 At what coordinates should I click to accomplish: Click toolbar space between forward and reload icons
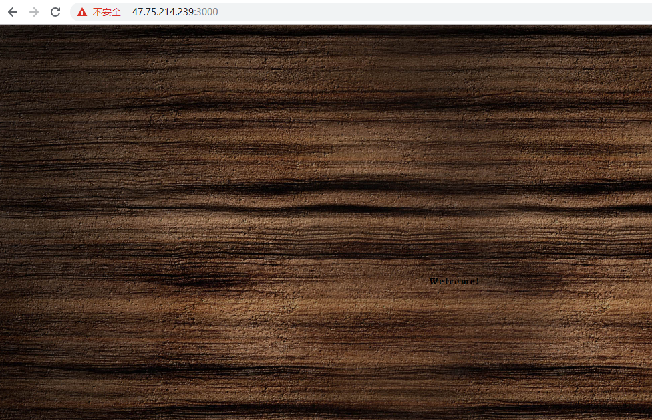pos(45,12)
